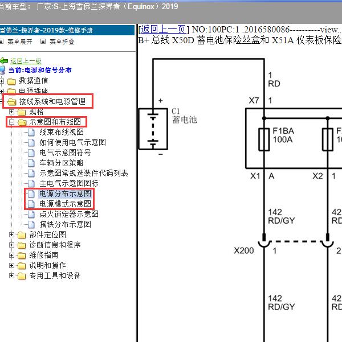Screen dimensions: 342x342
Task: Select 部件定位图 folder label
Action: click(x=48, y=234)
